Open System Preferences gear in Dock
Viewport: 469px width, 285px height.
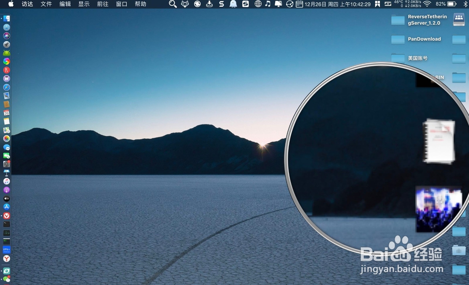click(6, 164)
